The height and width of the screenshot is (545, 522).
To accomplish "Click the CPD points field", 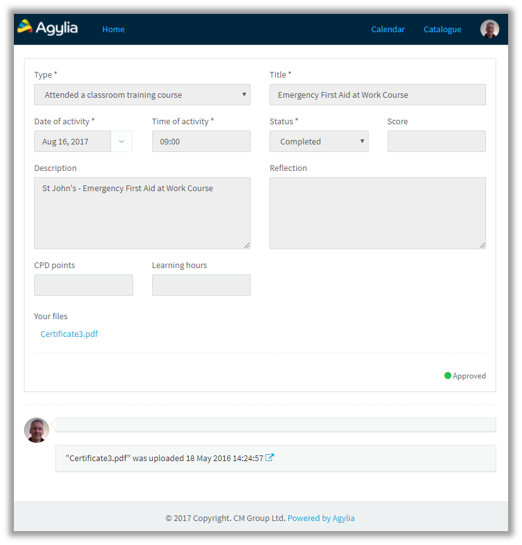I will [83, 285].
